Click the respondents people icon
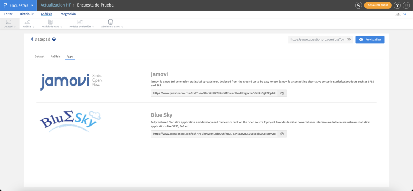 [398, 14]
